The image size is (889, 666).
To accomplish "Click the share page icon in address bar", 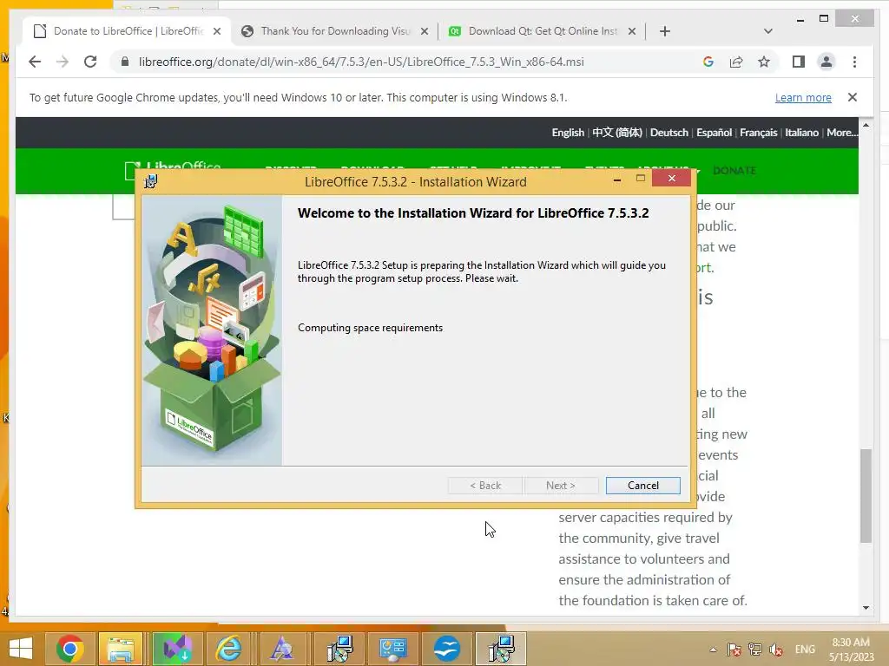I will pos(736,62).
